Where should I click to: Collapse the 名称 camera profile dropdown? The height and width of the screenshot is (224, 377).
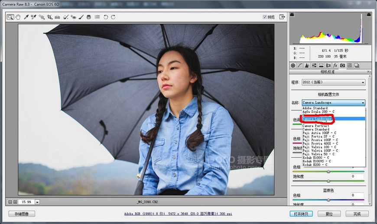[x=334, y=103]
